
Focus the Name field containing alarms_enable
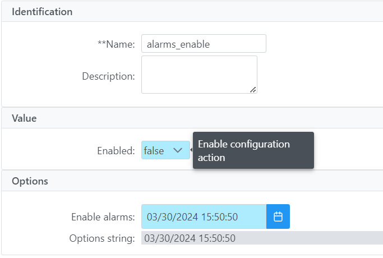[x=203, y=44]
